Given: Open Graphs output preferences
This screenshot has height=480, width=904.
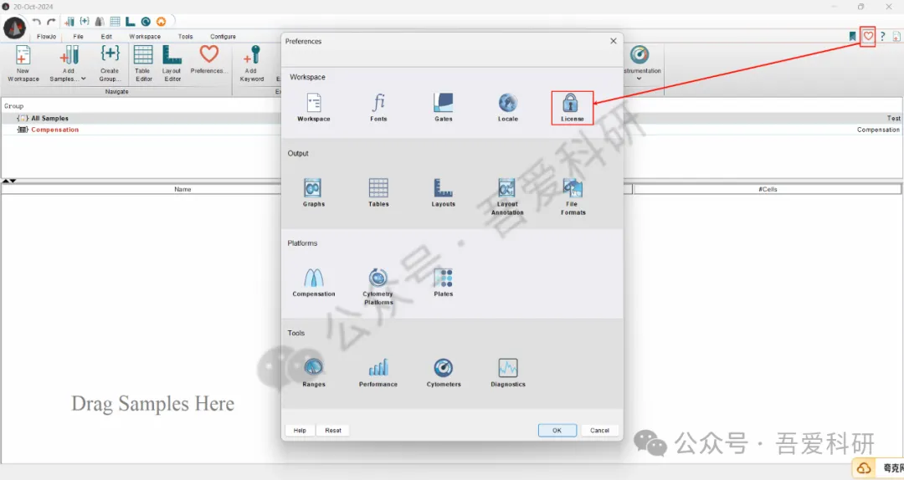Looking at the screenshot, I should click(x=314, y=192).
